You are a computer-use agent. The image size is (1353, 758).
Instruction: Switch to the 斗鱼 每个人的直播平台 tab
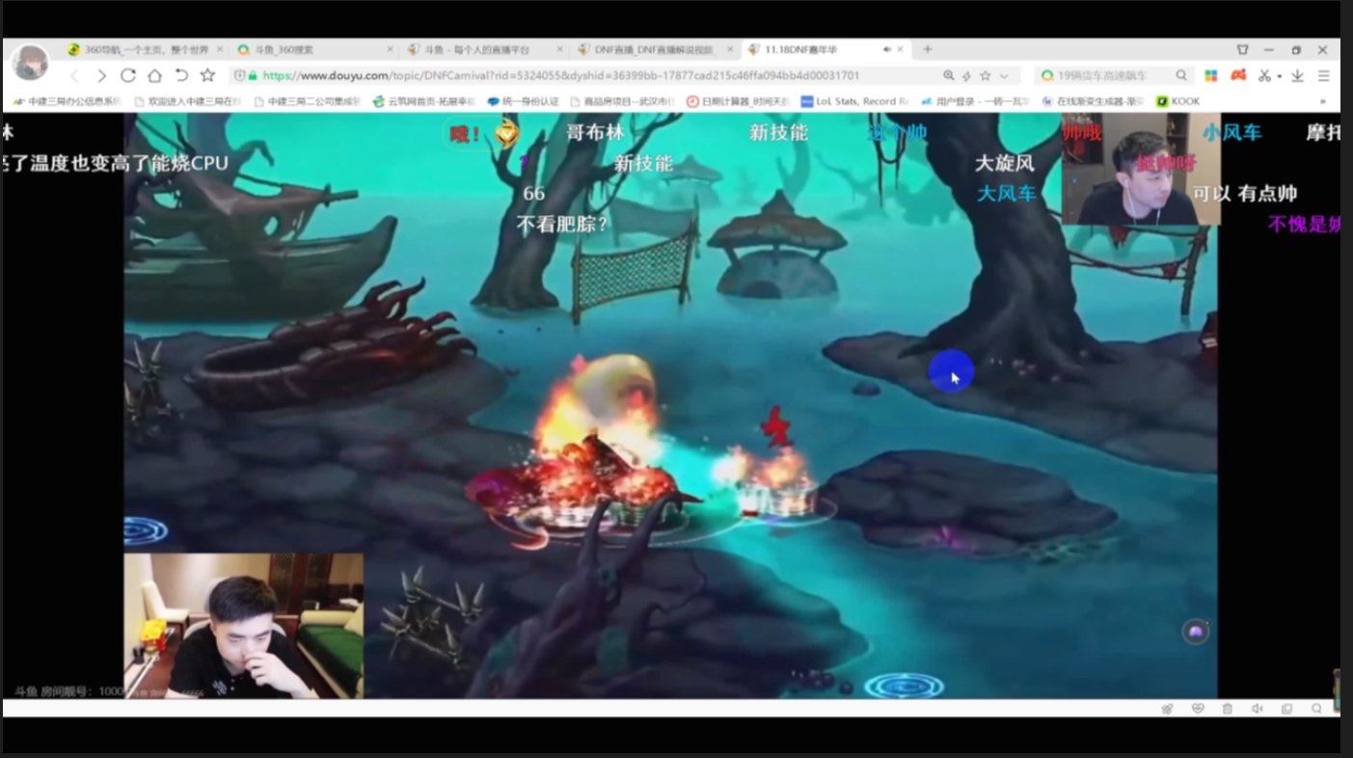click(485, 49)
